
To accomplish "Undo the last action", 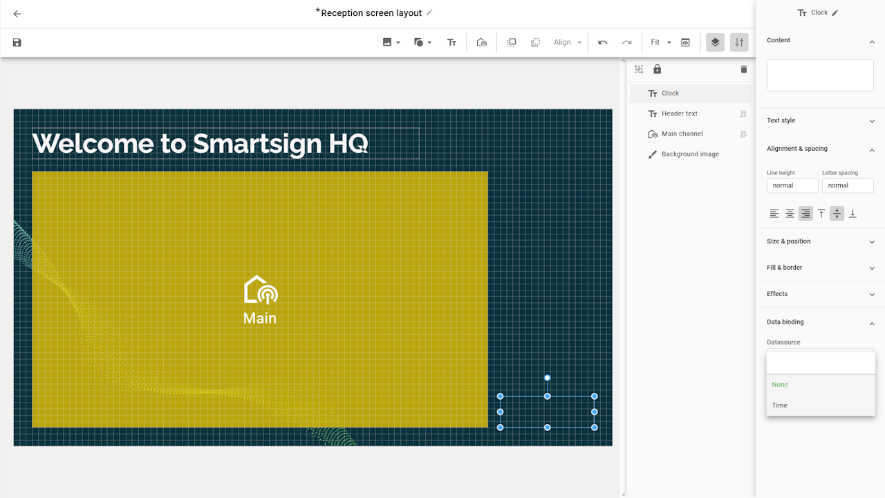I will click(x=603, y=43).
